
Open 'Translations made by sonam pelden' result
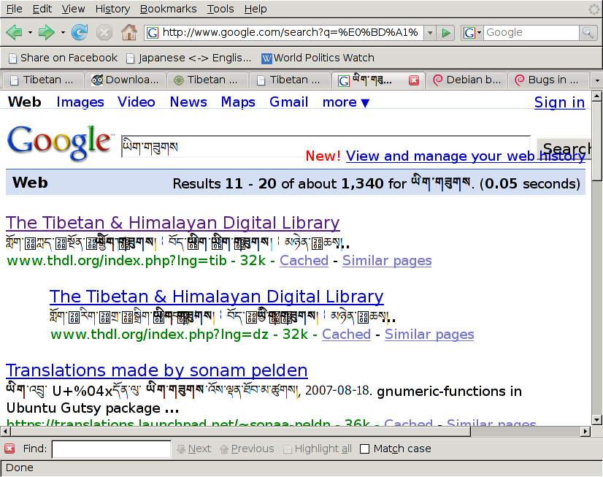point(156,371)
